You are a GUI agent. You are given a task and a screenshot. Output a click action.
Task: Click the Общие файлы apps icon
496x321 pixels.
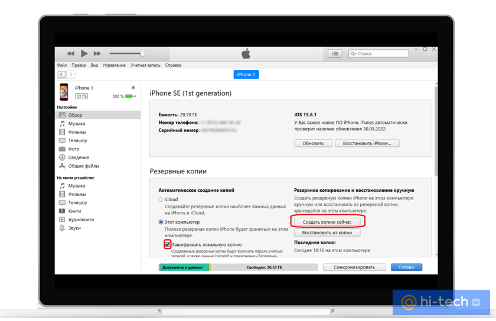(63, 166)
